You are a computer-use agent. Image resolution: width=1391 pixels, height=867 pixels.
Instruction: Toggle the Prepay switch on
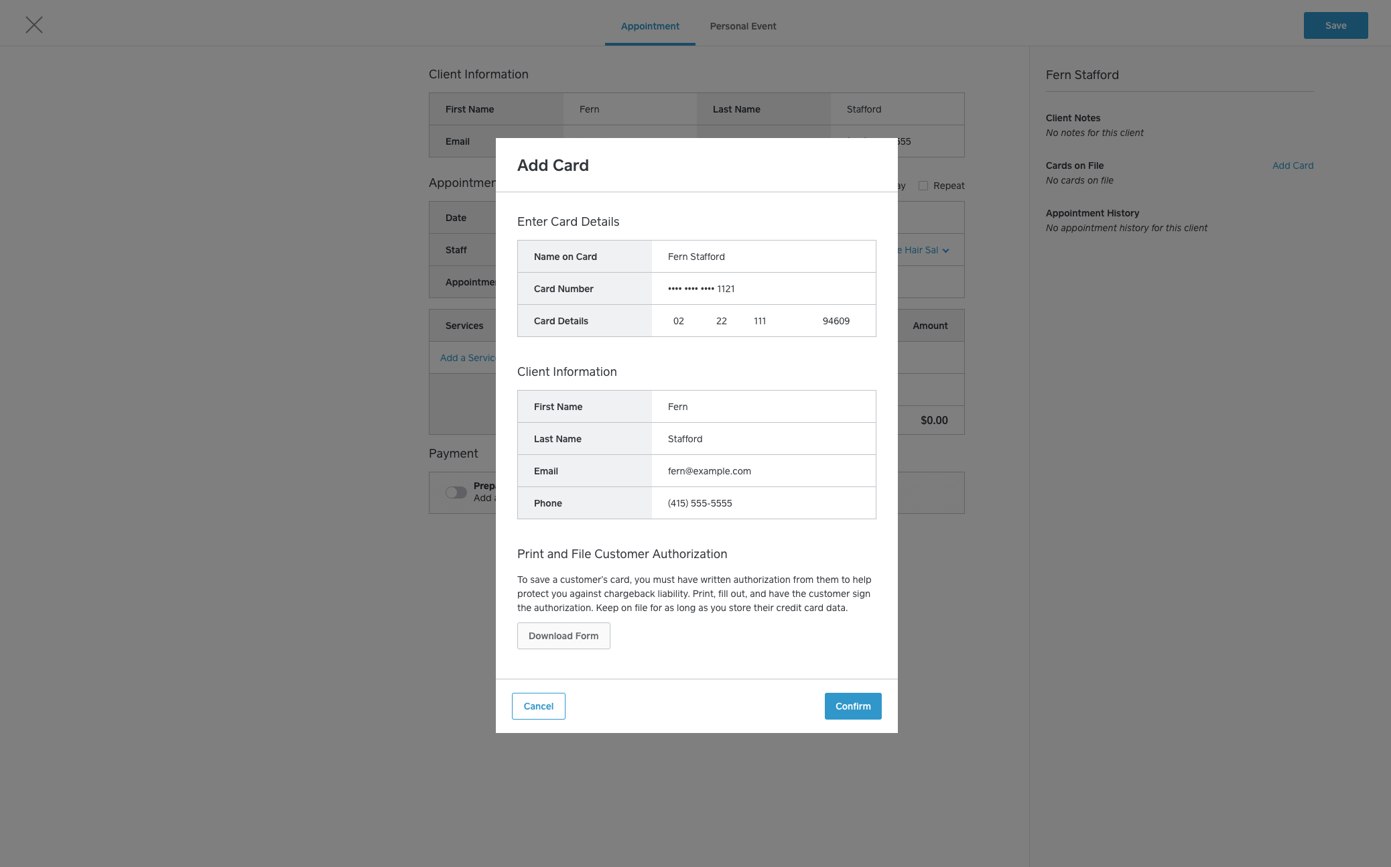tap(456, 491)
